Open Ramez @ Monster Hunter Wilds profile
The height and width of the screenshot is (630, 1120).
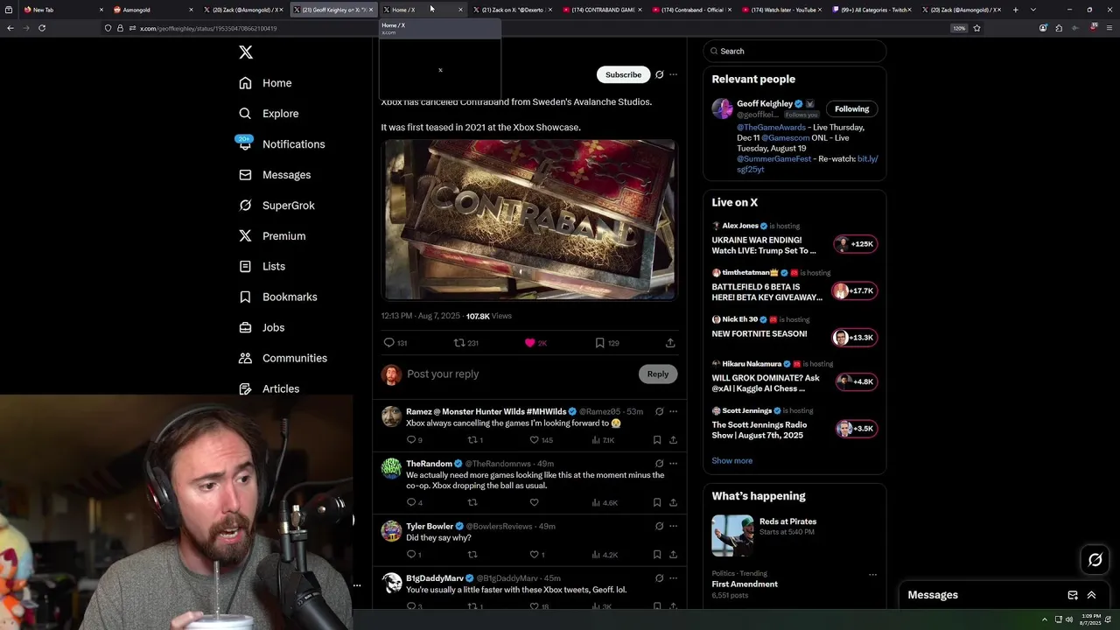[x=486, y=411]
